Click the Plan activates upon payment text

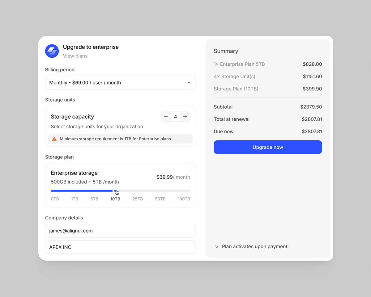click(255, 246)
